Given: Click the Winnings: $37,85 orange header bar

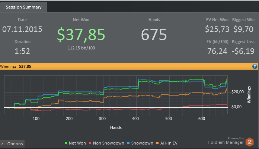Looking at the screenshot, I should (129, 67).
